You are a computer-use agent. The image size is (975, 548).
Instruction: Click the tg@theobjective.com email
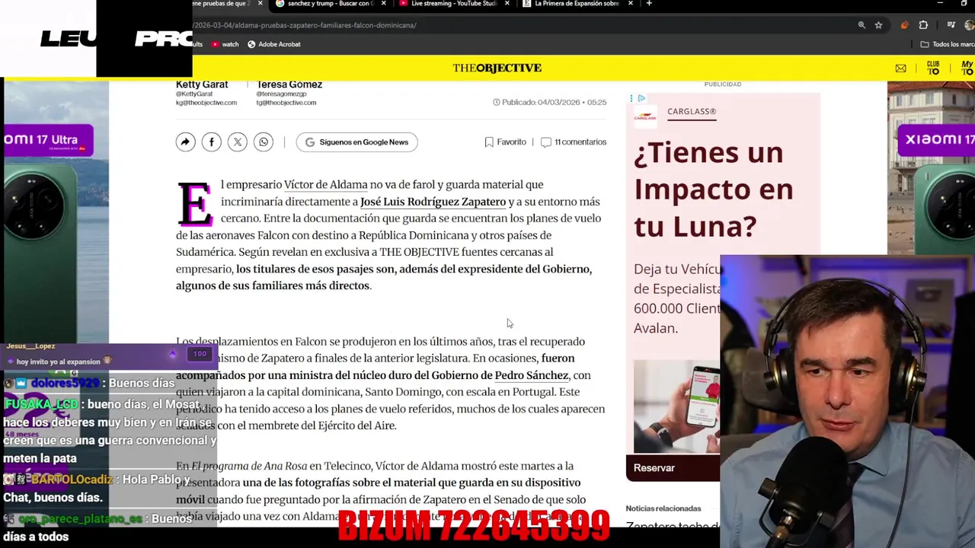tap(286, 103)
